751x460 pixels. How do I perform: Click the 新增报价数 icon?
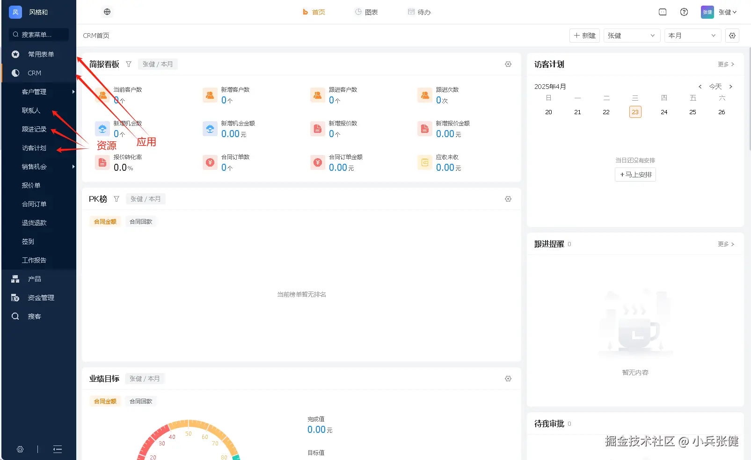click(318, 129)
